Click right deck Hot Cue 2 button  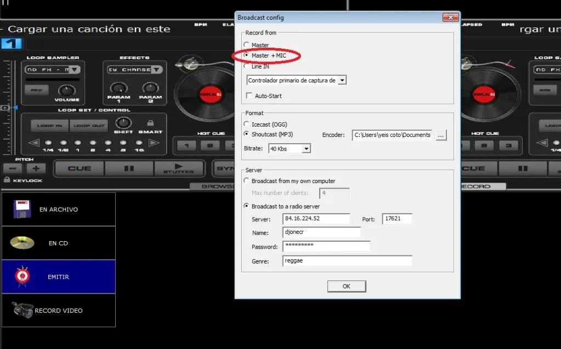(x=484, y=146)
